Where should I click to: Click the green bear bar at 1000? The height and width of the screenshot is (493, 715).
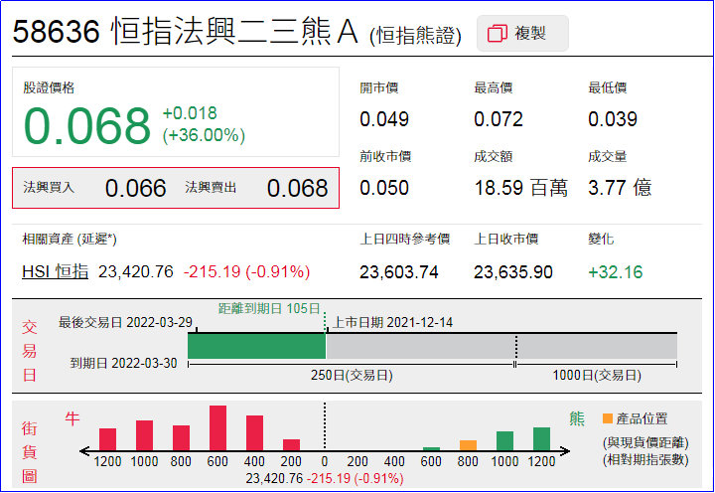tap(504, 441)
